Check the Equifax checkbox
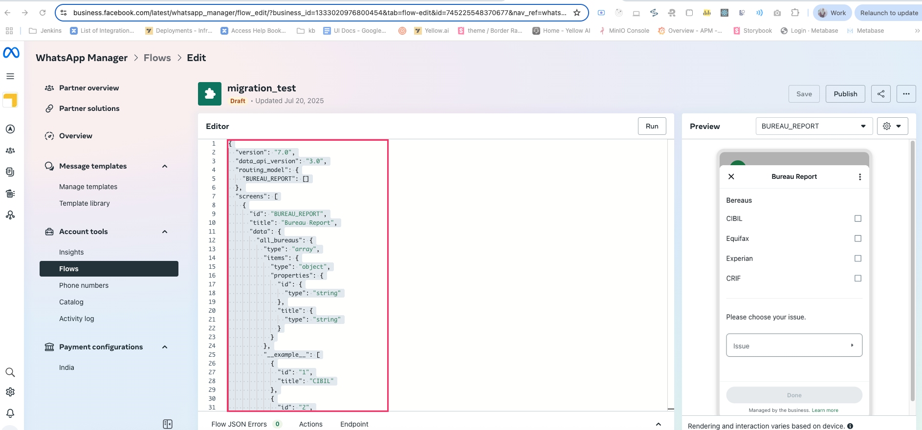 coord(858,238)
